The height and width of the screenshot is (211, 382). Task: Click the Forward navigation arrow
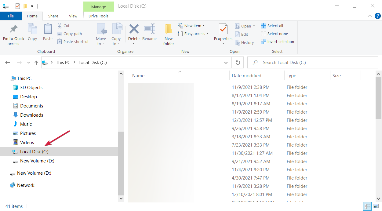(x=19, y=63)
